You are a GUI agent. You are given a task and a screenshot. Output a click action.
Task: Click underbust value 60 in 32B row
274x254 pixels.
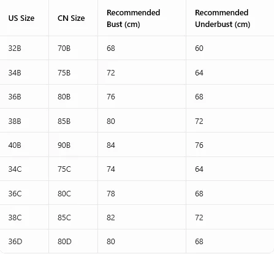199,48
